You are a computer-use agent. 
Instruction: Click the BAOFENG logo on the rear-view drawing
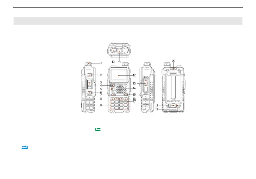tap(173, 101)
